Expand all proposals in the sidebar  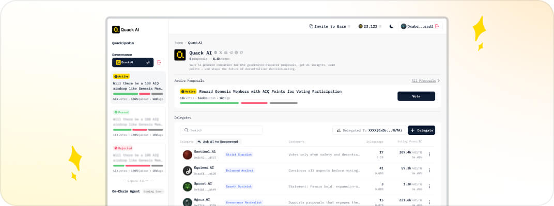click(x=138, y=181)
